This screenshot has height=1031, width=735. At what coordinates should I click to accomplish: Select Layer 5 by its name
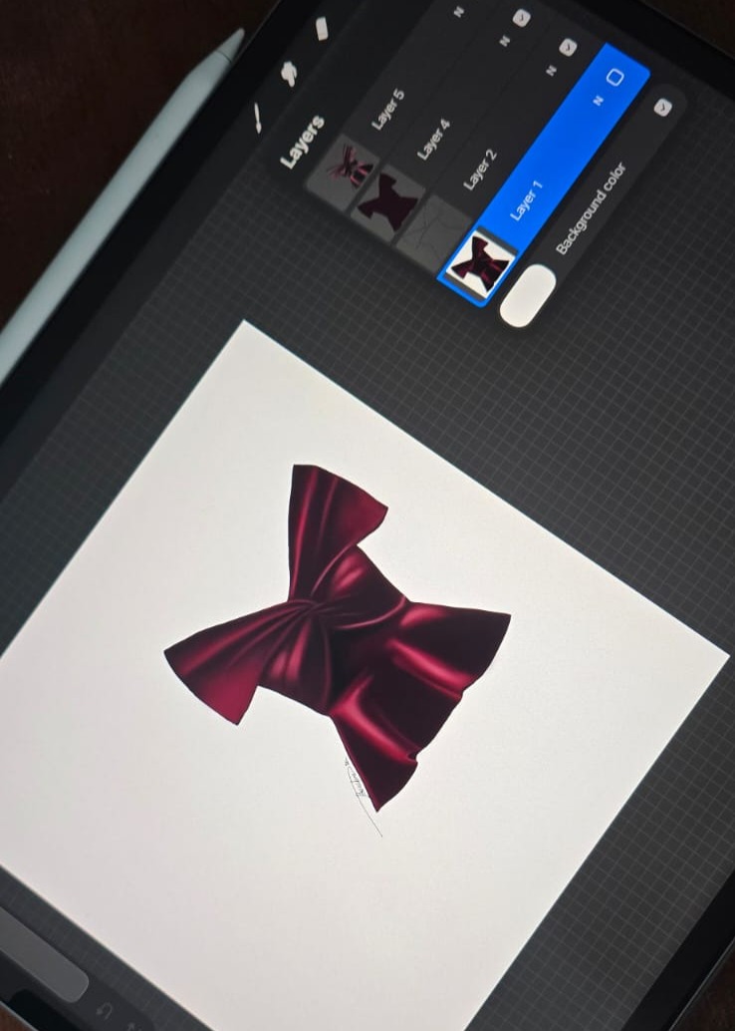388,109
